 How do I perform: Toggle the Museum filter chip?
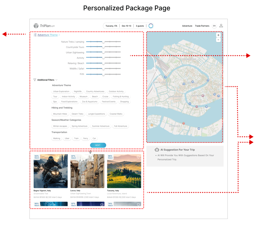(x=83, y=97)
